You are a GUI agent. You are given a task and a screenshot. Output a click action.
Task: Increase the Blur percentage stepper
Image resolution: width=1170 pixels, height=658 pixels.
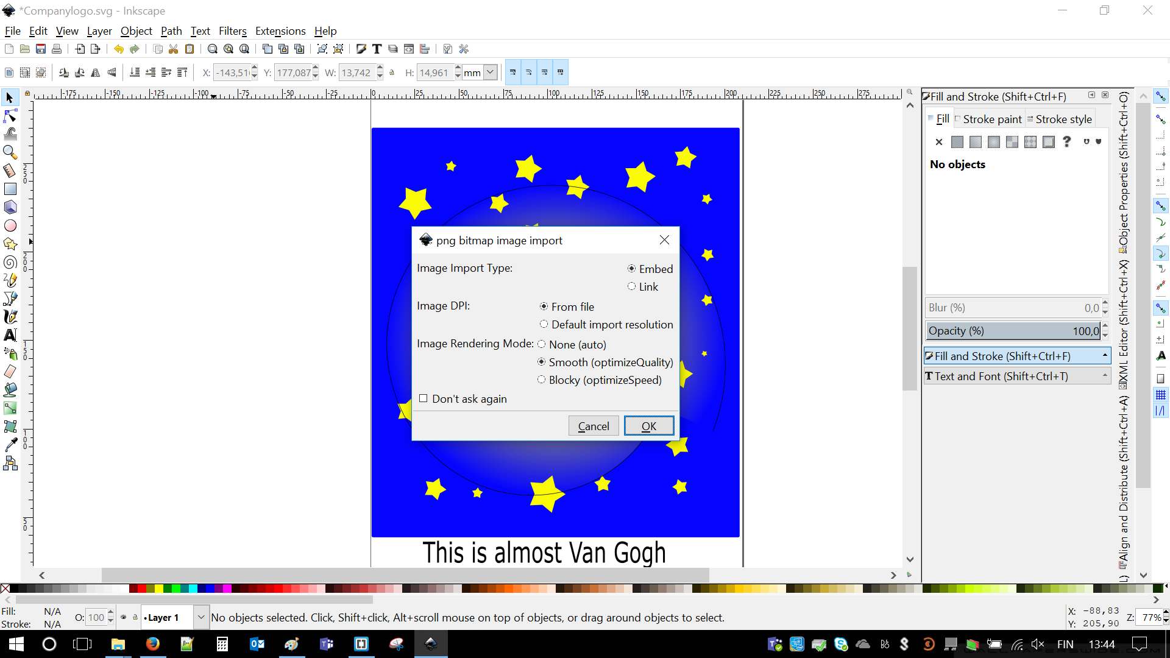[1105, 303]
